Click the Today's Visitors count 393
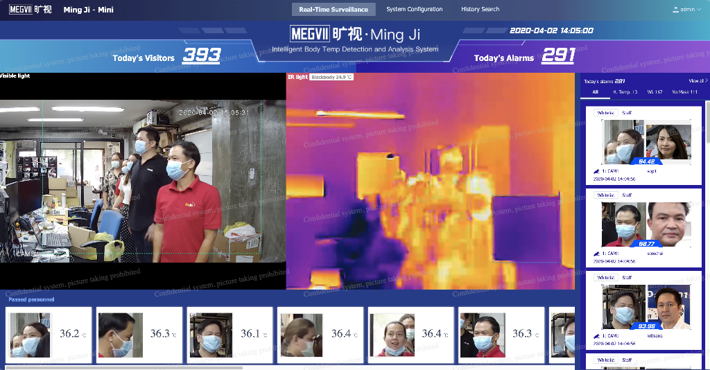This screenshot has height=370, width=710. tap(202, 55)
